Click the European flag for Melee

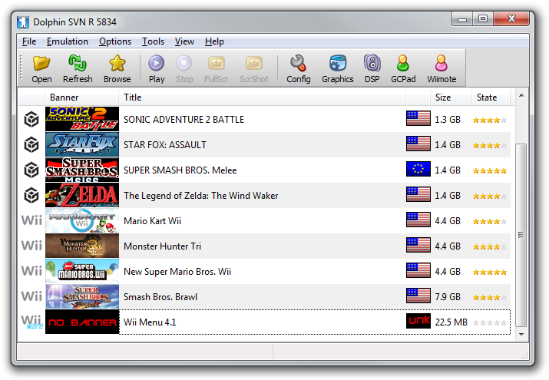418,170
